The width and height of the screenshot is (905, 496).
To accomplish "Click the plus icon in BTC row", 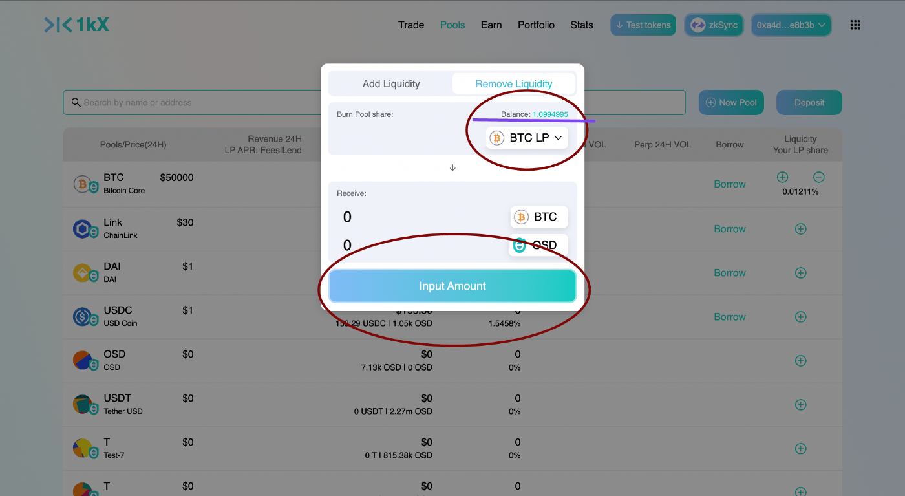I will [x=782, y=177].
